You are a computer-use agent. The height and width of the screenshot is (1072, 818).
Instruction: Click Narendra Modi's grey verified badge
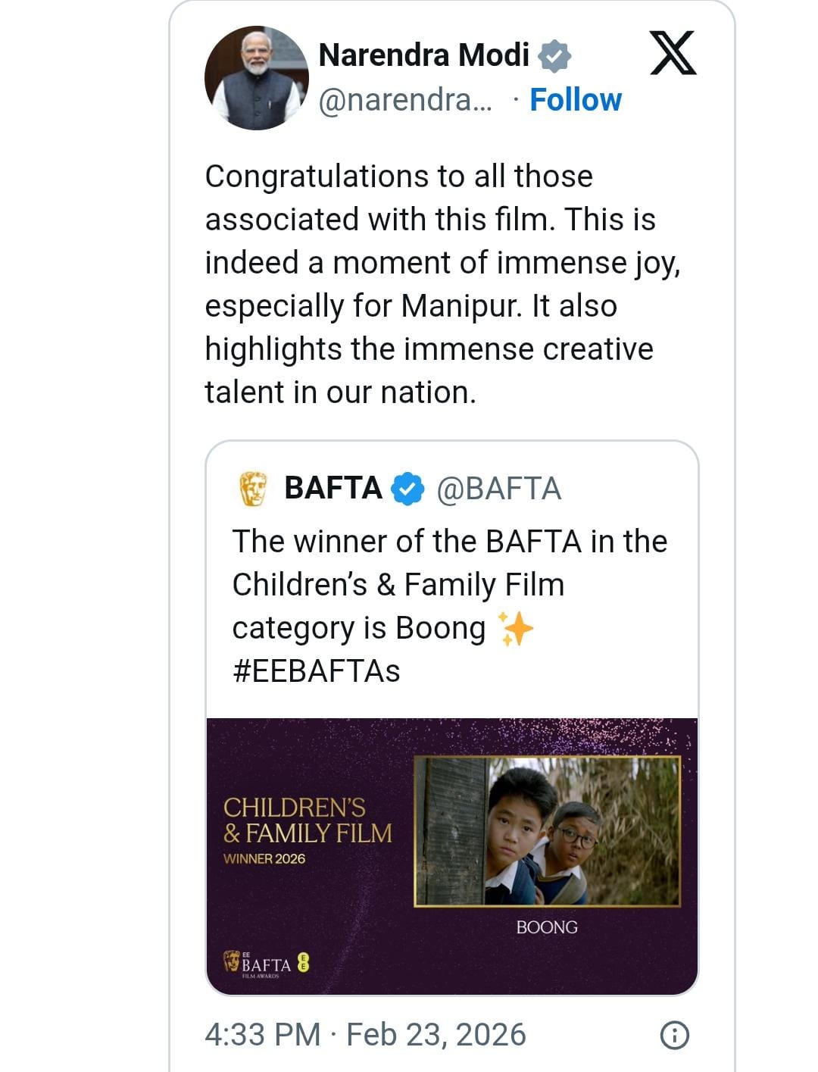tap(554, 56)
